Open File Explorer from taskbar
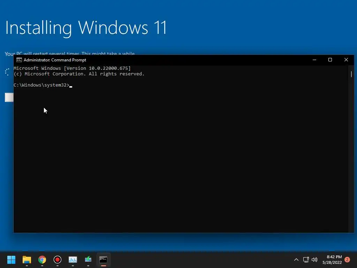Viewport: 357px width, 268px height. click(26, 260)
